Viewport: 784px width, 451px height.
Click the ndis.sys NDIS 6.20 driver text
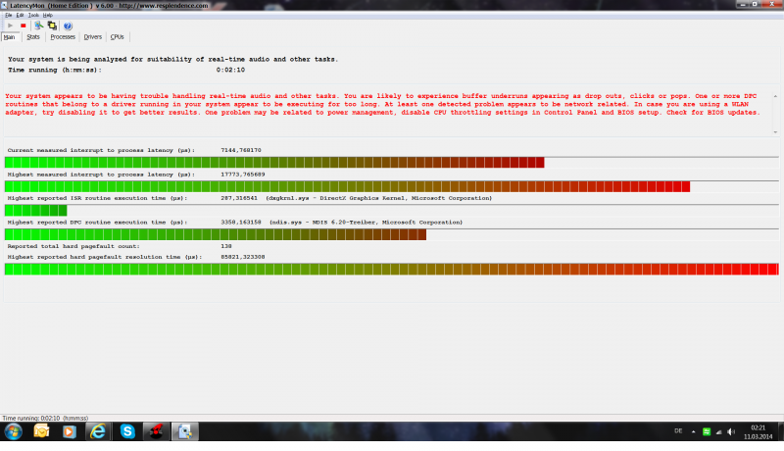[x=366, y=222]
